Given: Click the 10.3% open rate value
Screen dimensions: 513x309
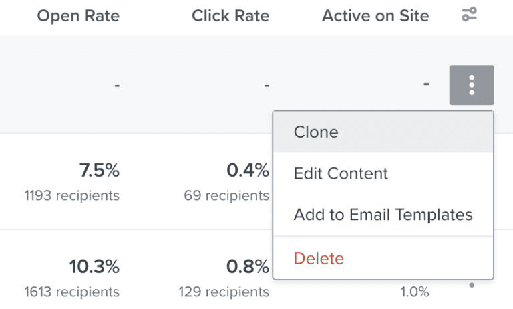Looking at the screenshot, I should pyautogui.click(x=94, y=266).
